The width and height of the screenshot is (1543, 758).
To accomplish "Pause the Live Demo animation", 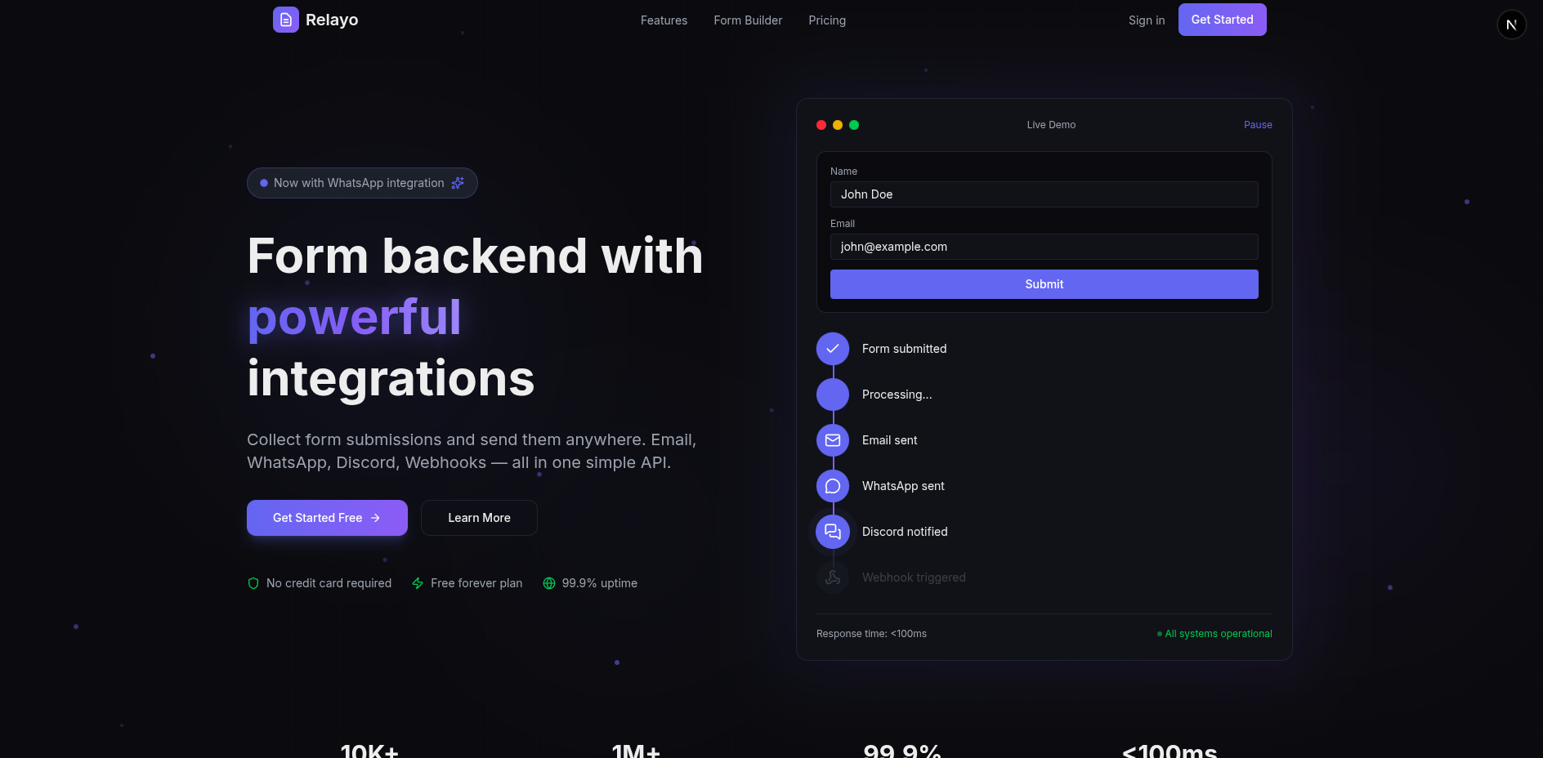I will pyautogui.click(x=1258, y=125).
